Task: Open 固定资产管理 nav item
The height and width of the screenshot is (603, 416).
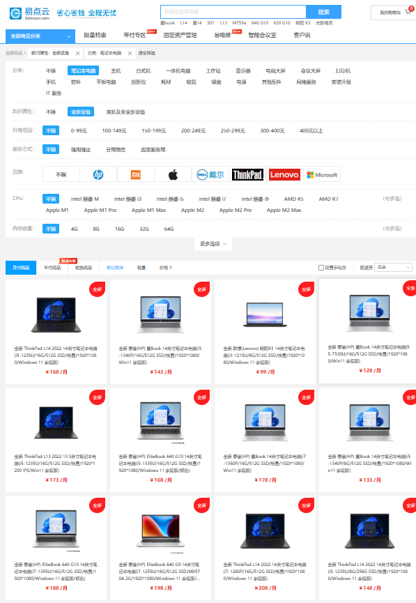Action: (x=180, y=35)
